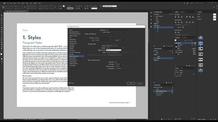Select Basic Character Formats category

pos(74,32)
